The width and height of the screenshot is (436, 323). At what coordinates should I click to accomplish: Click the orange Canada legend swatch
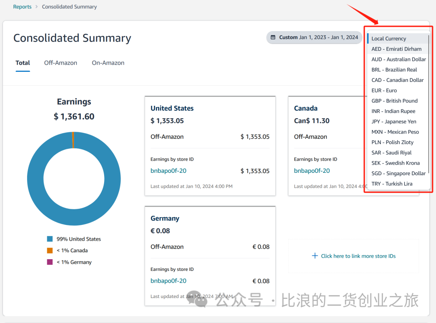click(x=50, y=250)
